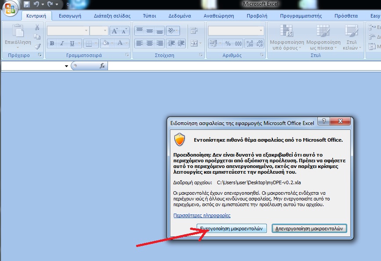
Task: Click Ενεργοποίηση μακροεντολών button
Action: coord(231,229)
